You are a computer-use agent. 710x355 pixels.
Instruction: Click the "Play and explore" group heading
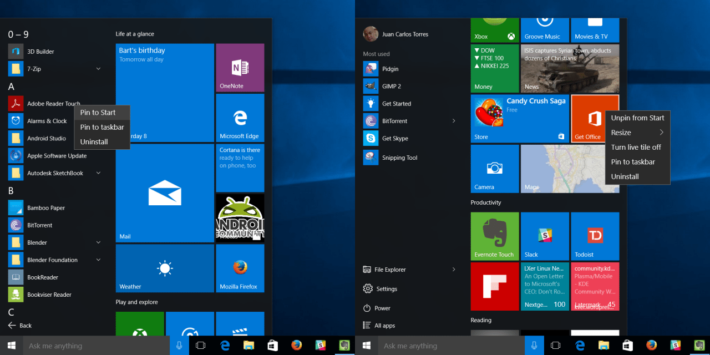(x=137, y=302)
